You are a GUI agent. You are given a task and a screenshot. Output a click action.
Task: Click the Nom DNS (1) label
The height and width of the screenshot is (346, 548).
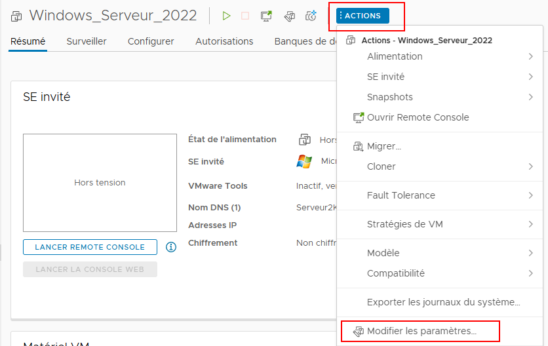click(214, 208)
